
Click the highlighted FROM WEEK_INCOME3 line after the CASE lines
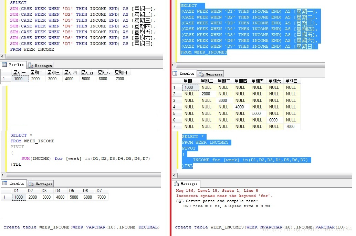pos(204,52)
